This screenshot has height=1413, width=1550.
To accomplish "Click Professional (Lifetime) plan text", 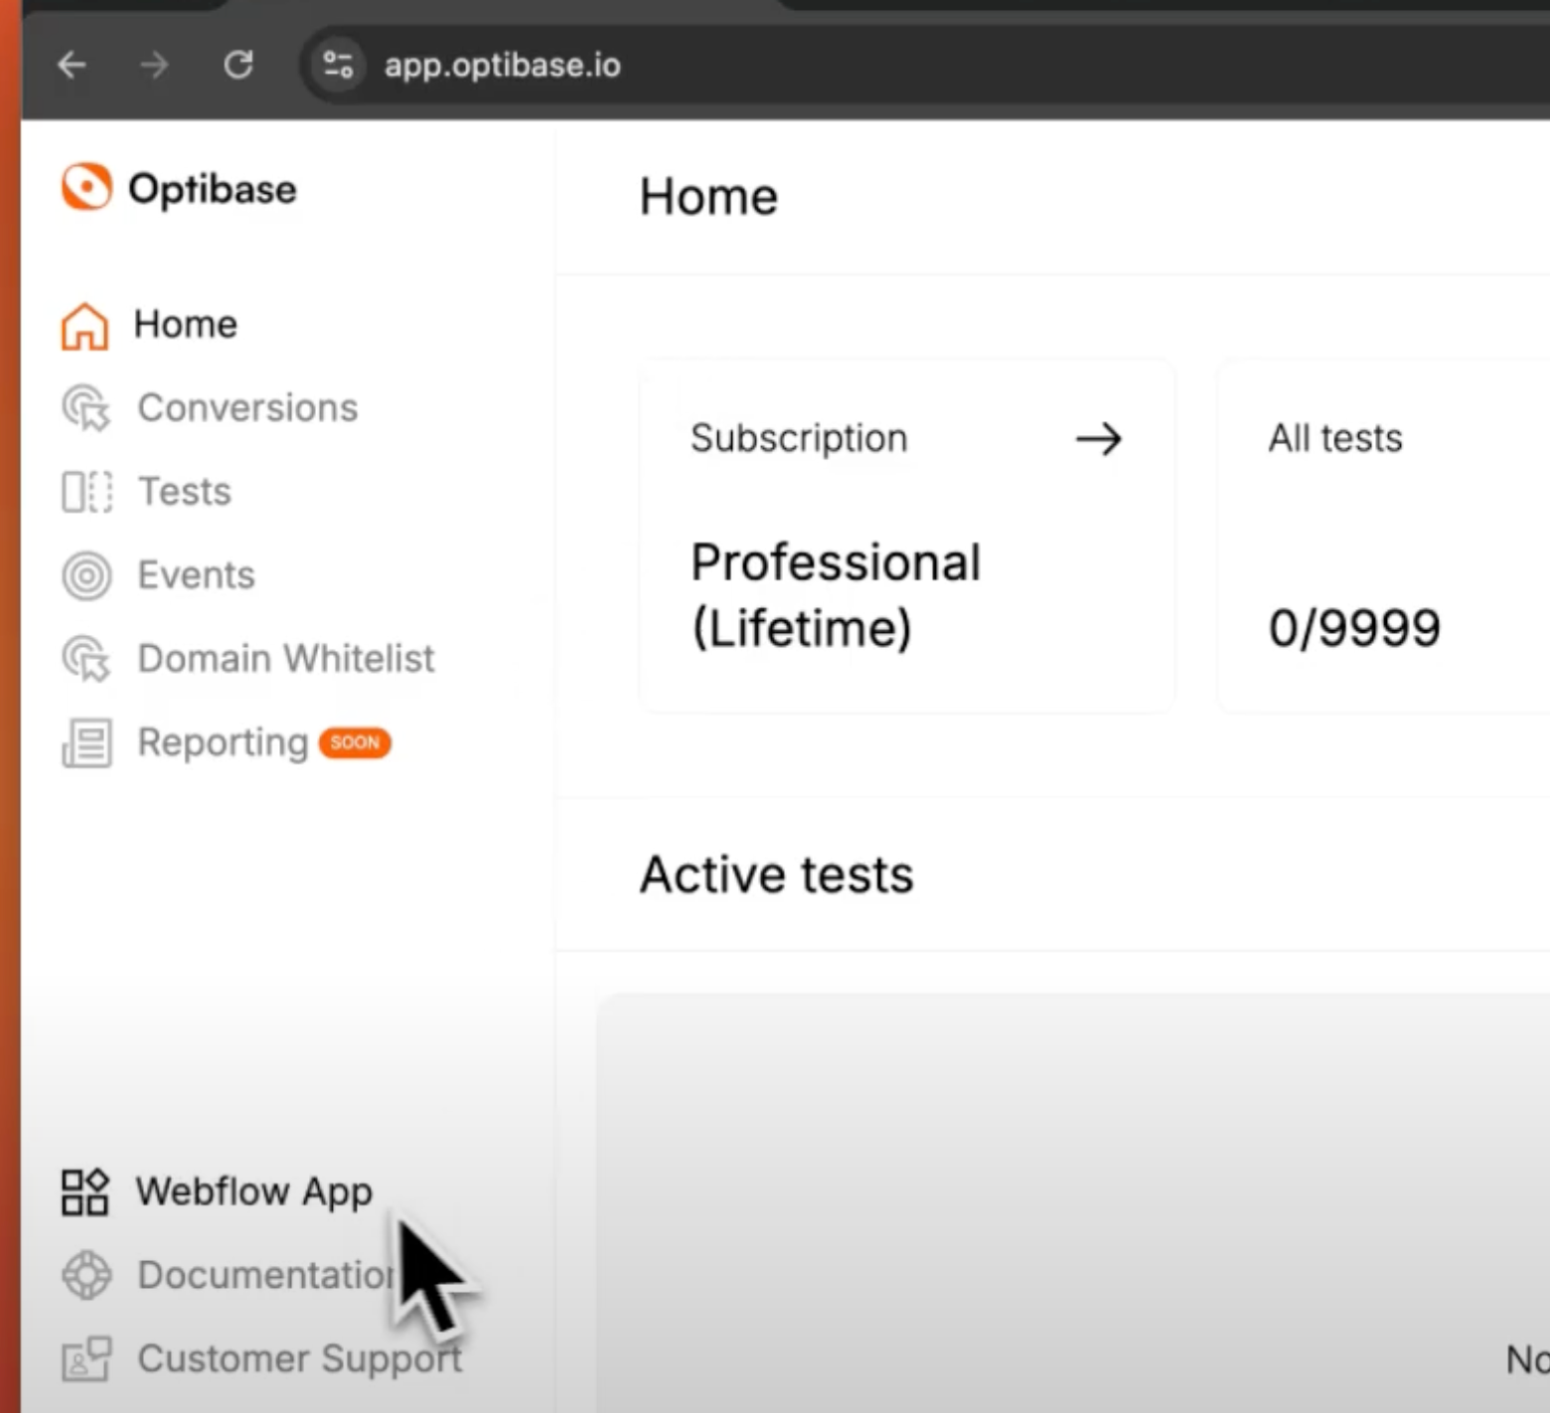I will point(836,594).
